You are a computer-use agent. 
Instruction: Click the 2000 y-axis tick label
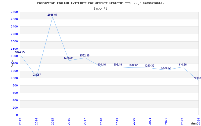(x=14, y=41)
